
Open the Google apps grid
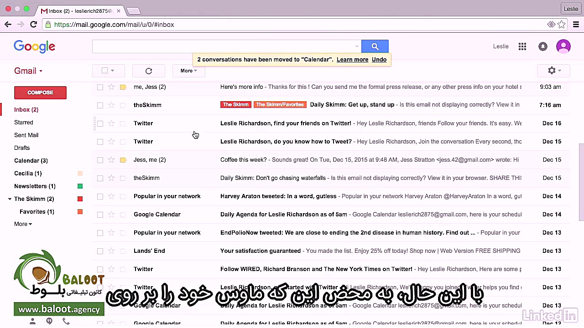pos(522,46)
